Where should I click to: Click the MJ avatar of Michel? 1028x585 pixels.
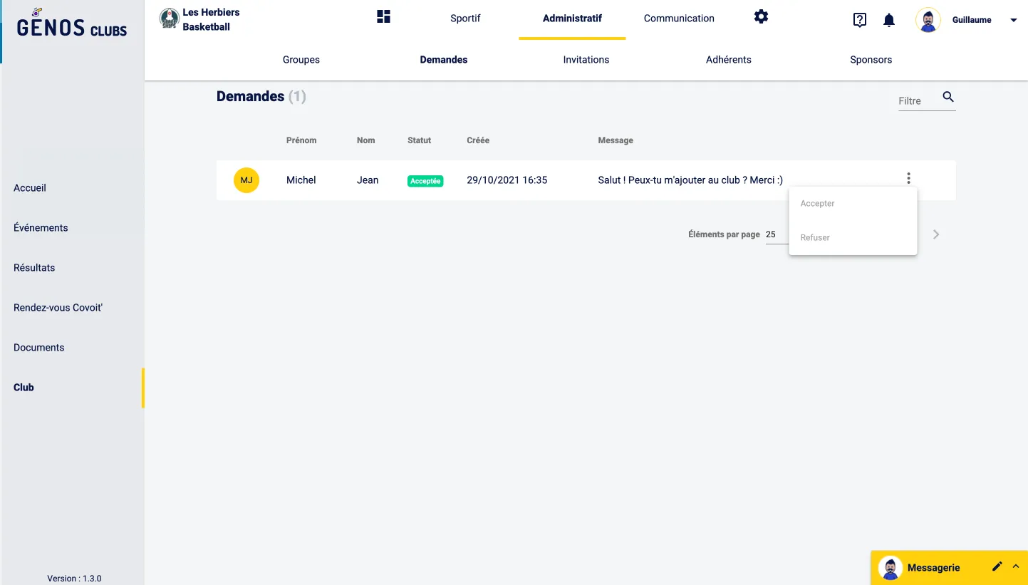point(246,180)
